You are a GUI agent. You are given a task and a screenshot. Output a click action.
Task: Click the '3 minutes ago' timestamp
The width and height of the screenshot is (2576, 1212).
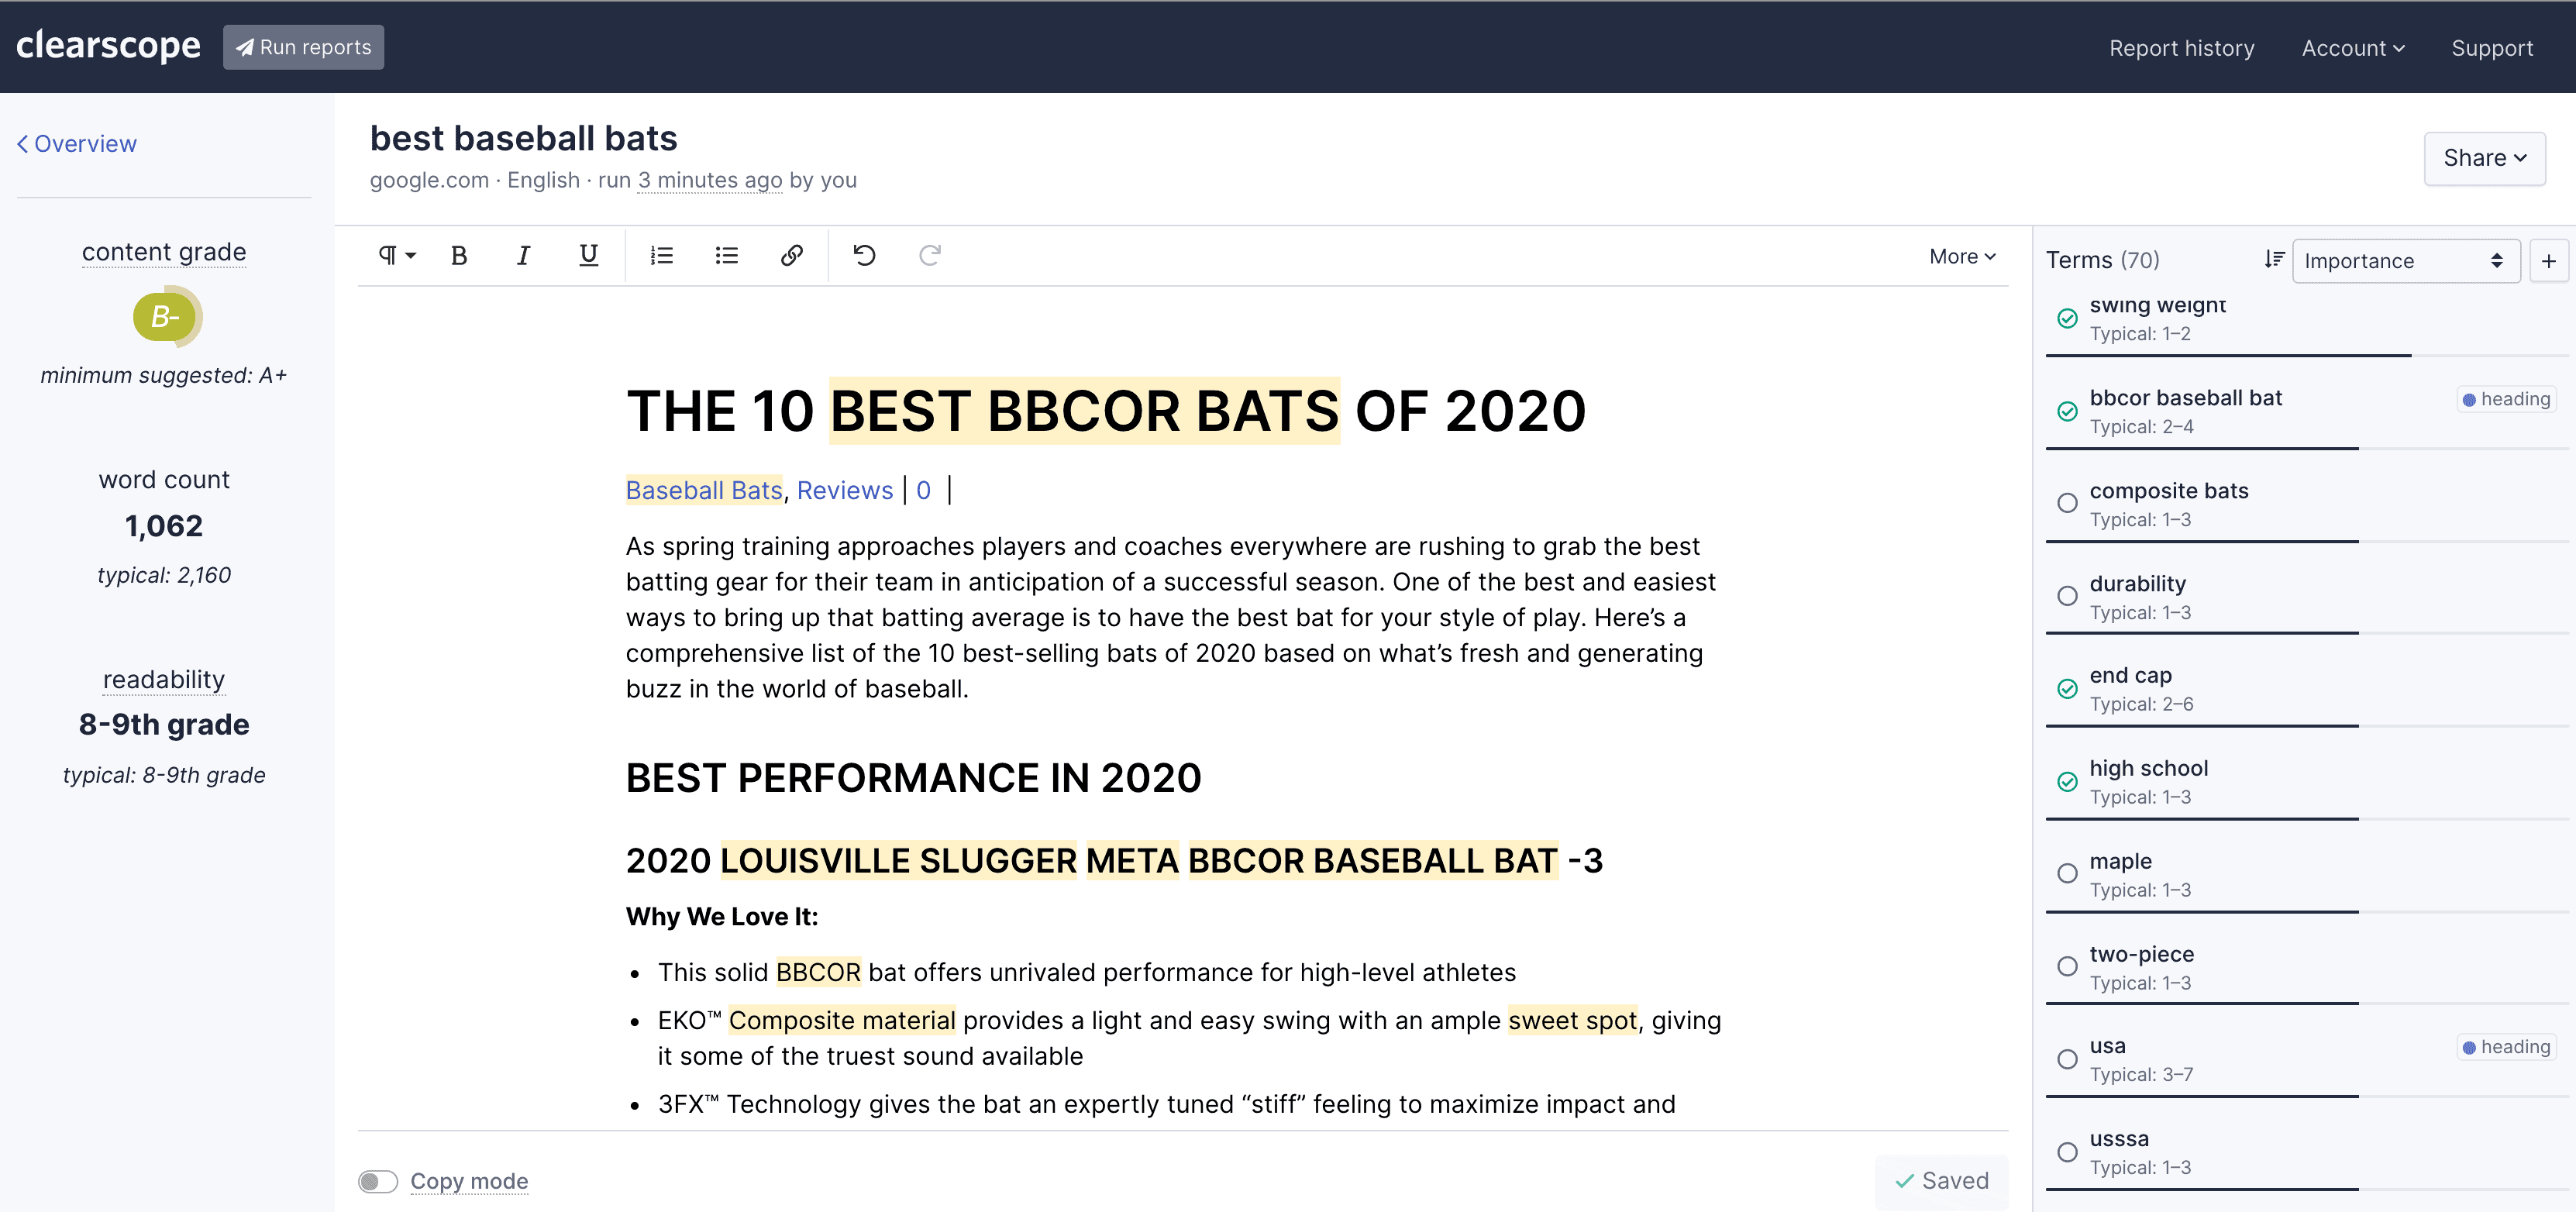click(x=710, y=180)
